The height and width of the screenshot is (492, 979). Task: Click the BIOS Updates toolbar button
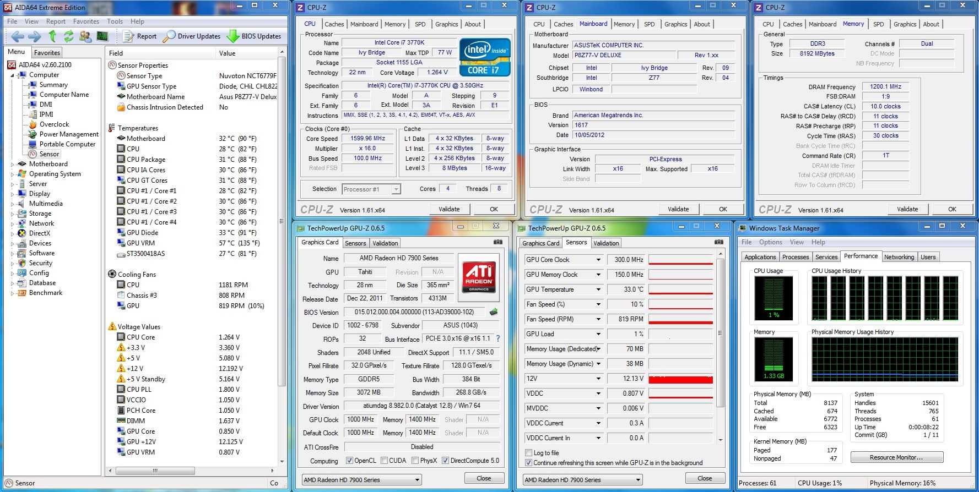tap(255, 36)
